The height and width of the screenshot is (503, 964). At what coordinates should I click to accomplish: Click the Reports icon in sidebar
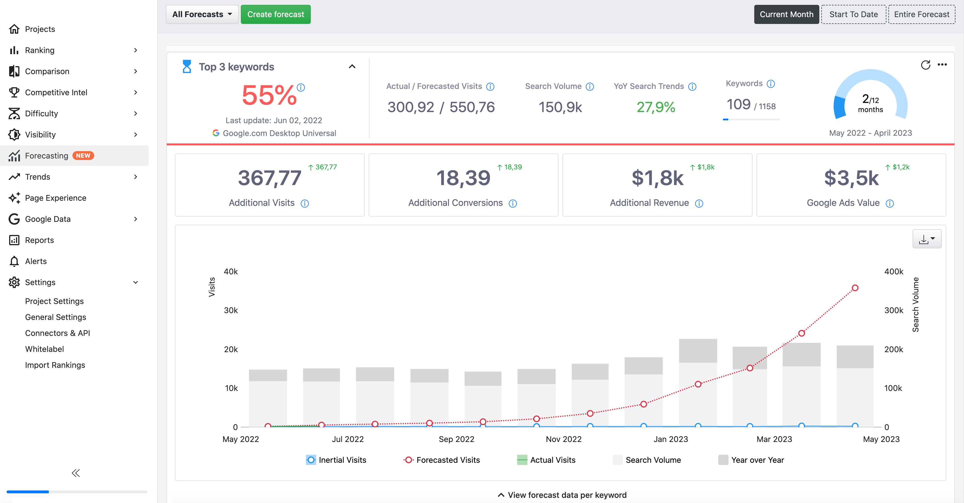[14, 240]
